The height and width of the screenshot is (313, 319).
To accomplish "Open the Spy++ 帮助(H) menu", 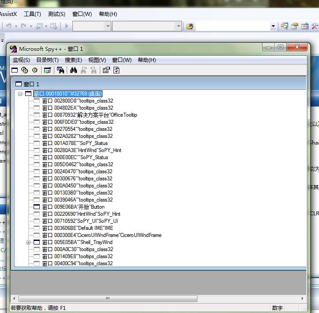I will click(x=147, y=60).
